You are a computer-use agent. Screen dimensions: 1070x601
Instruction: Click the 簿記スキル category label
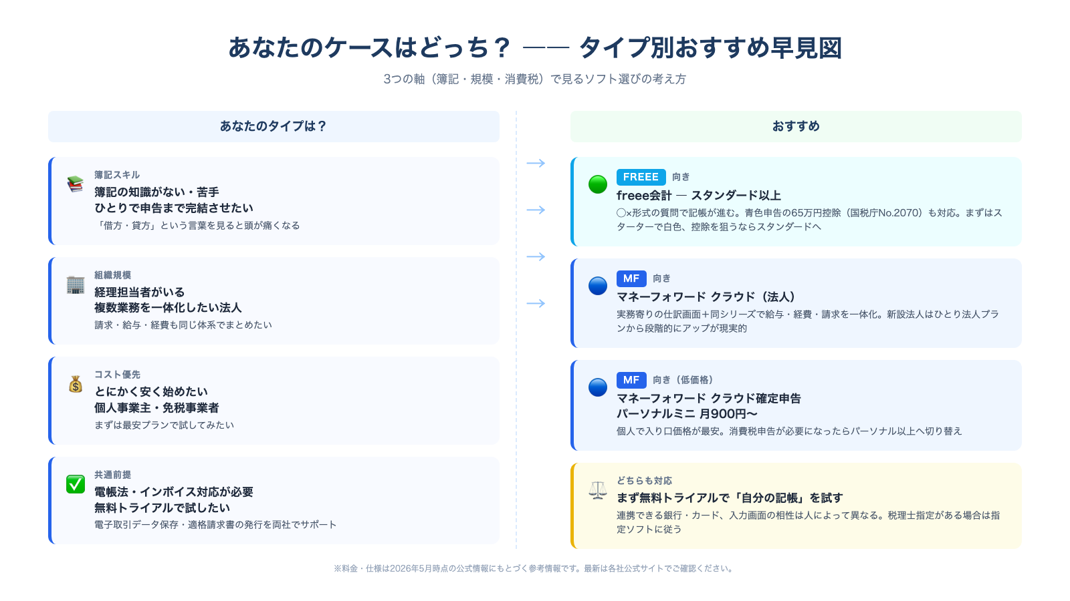pyautogui.click(x=117, y=175)
